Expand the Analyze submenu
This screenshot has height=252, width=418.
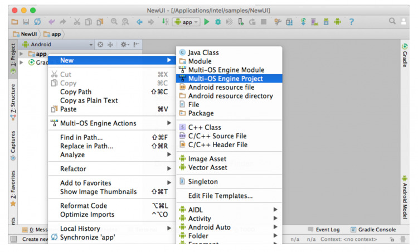pos(112,154)
